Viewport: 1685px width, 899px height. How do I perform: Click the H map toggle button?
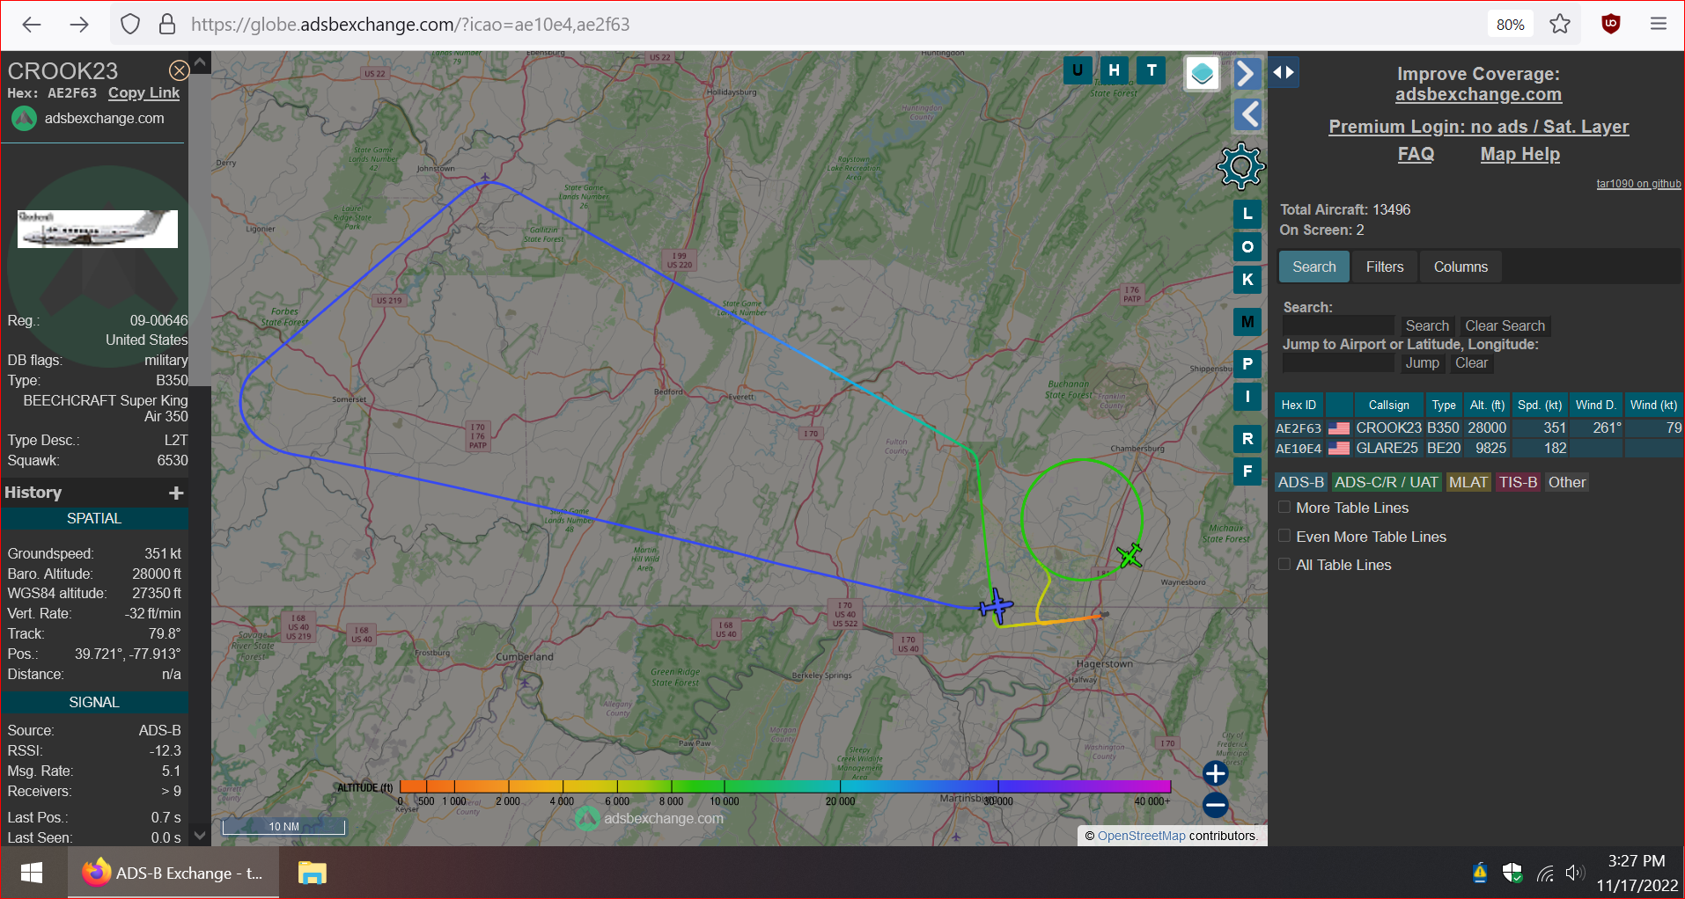pyautogui.click(x=1115, y=70)
